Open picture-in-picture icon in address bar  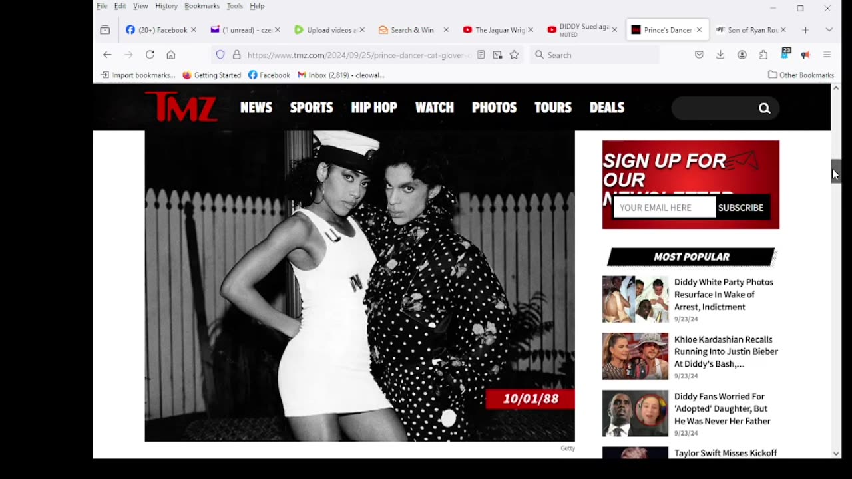point(497,55)
